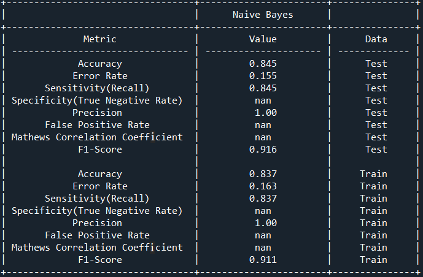Click the second "Accuracy" label in Train section
The image size is (423, 277).
[99, 174]
